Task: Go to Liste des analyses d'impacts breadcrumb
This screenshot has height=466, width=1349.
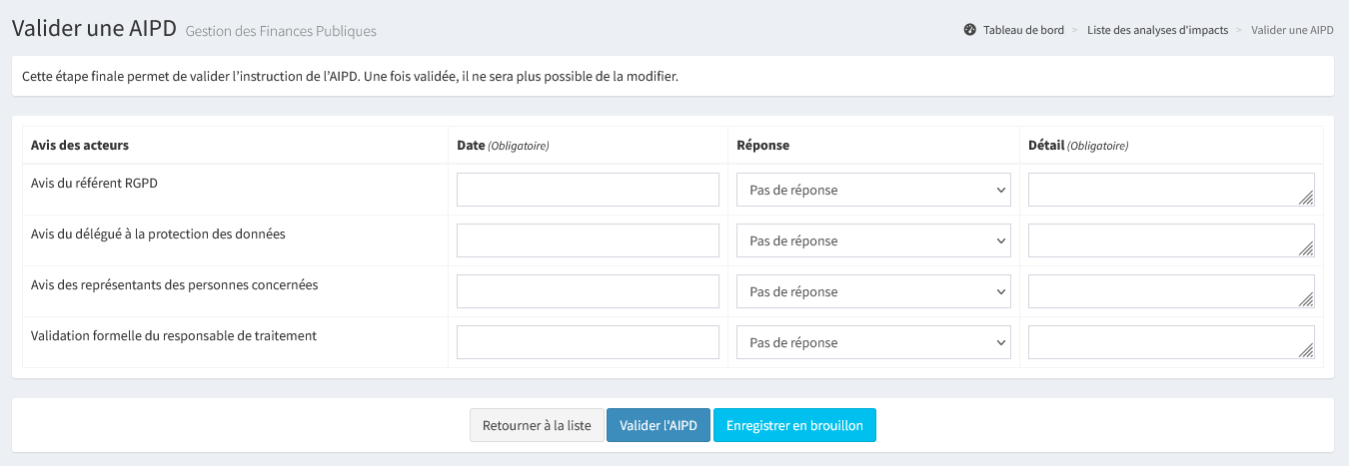Action: pos(1157,30)
